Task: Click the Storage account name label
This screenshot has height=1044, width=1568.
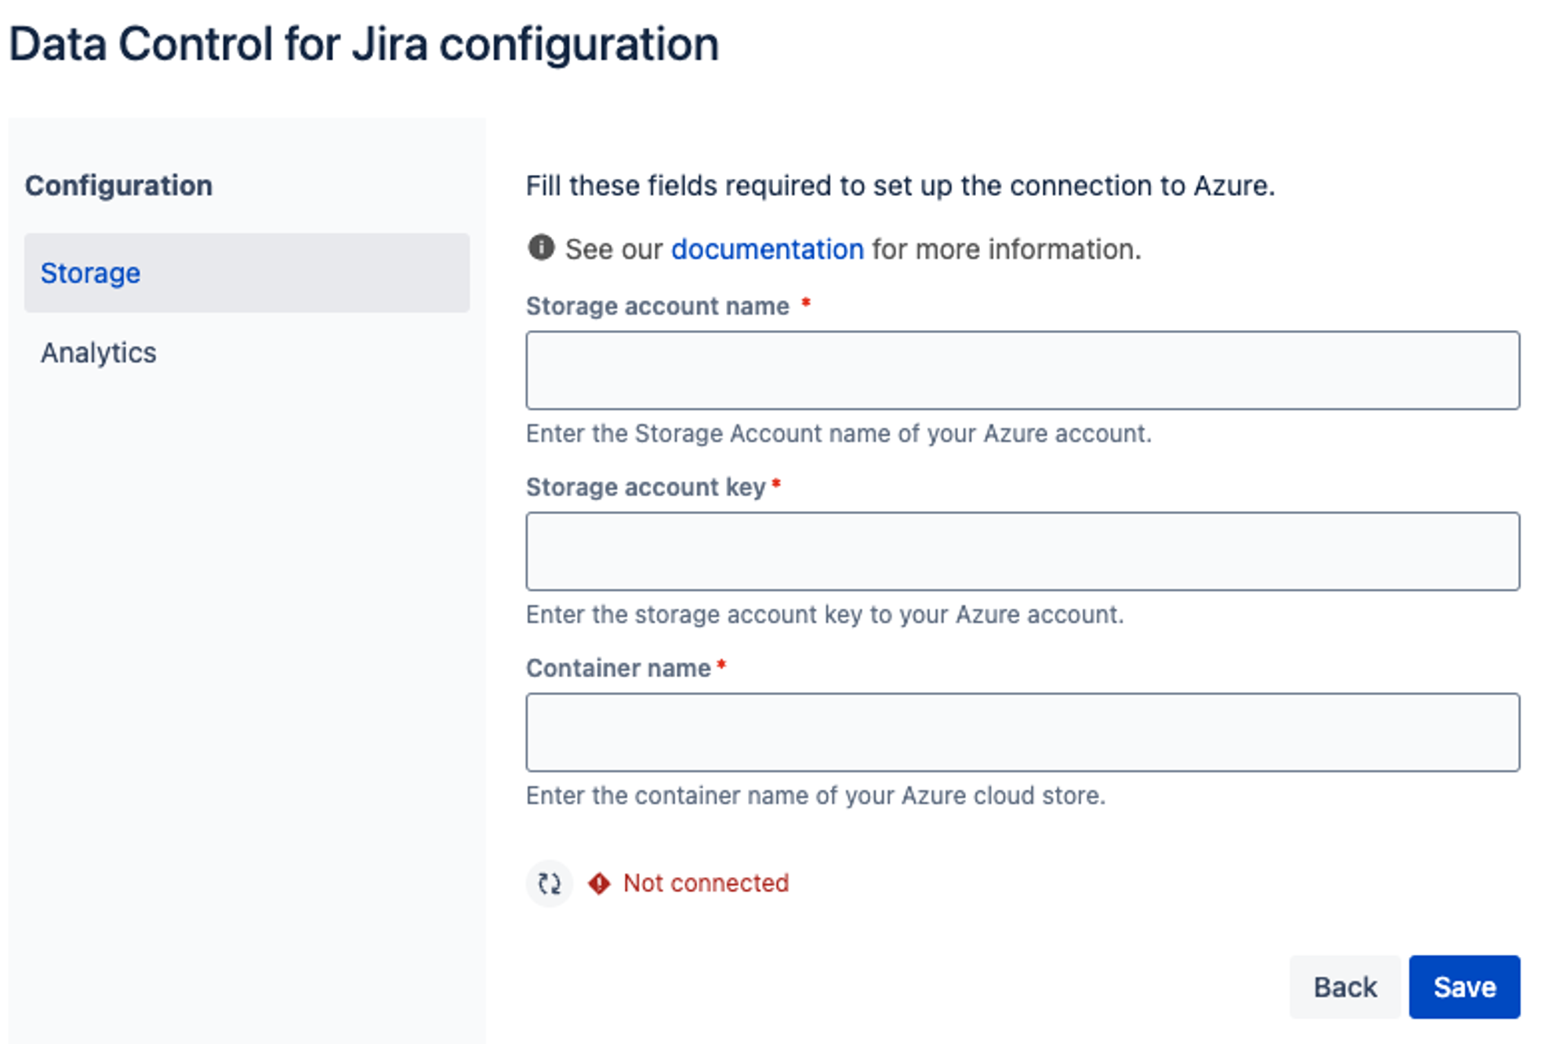Action: click(657, 306)
